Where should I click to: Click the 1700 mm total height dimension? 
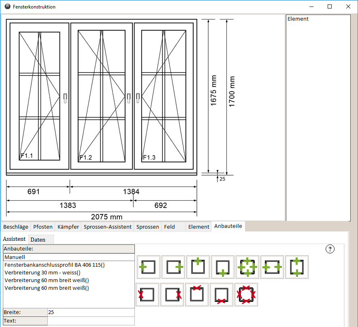point(232,91)
